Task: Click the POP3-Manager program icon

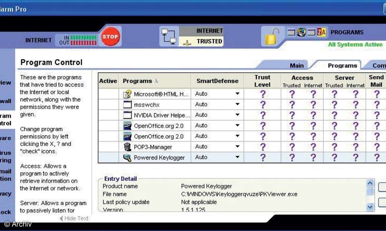Action: coord(128,147)
